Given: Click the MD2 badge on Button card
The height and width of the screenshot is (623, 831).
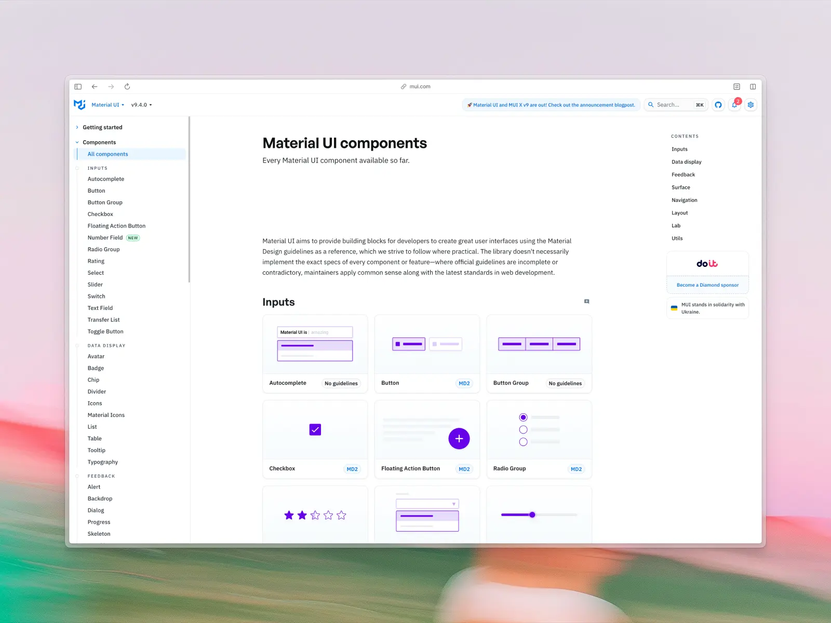Looking at the screenshot, I should pos(464,384).
